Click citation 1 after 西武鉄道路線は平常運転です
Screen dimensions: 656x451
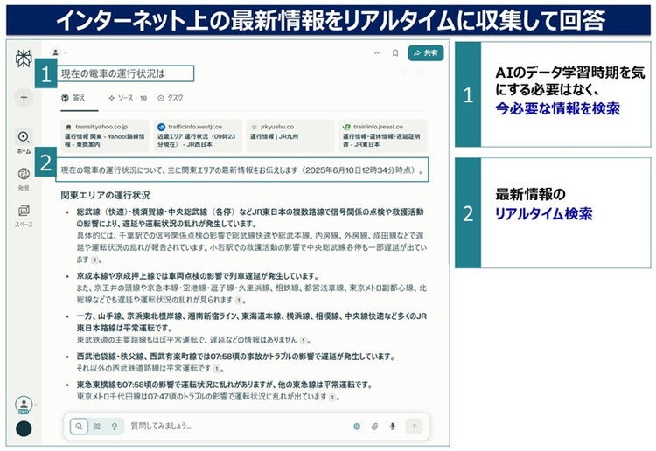point(216,369)
